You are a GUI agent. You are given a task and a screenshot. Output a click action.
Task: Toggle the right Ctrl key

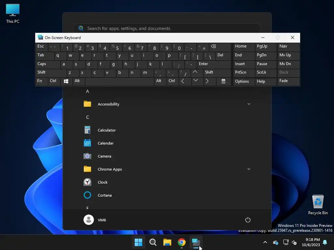(x=173, y=81)
